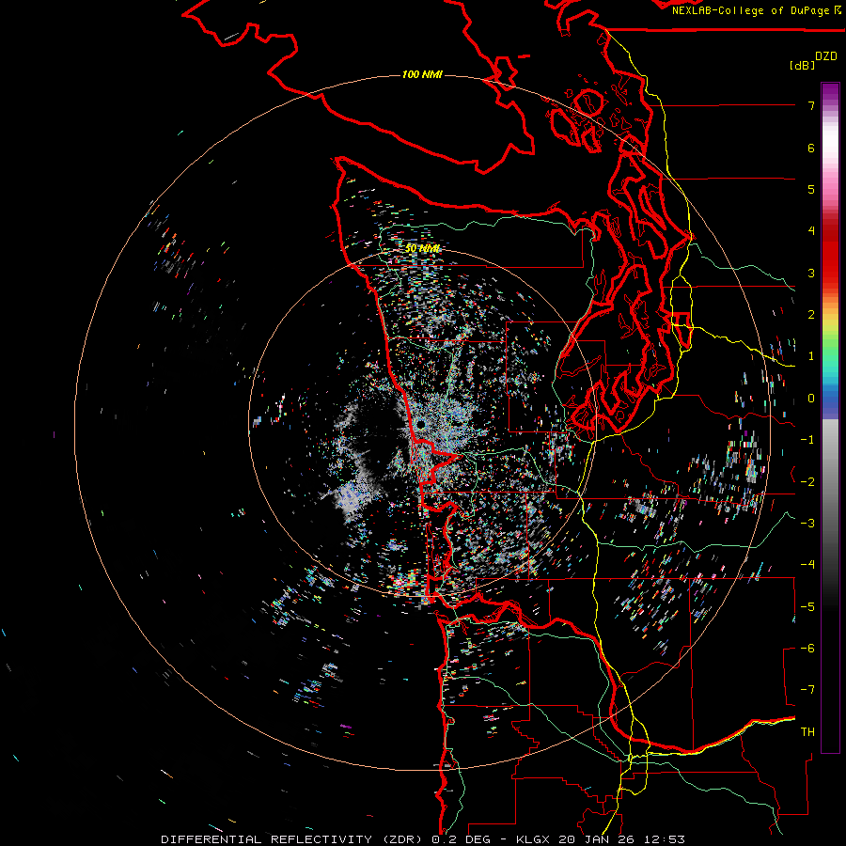This screenshot has width=846, height=846.
Task: Click the 50 NMI range ring label
Action: pyautogui.click(x=422, y=248)
